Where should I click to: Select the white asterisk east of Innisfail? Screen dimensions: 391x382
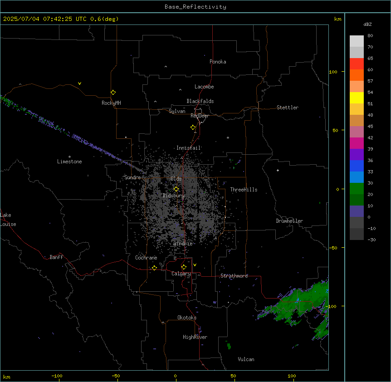click(x=228, y=137)
